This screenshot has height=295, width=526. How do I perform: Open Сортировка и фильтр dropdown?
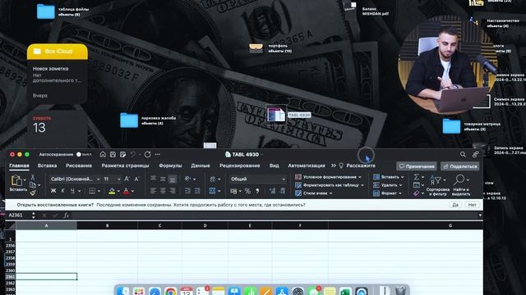438,184
